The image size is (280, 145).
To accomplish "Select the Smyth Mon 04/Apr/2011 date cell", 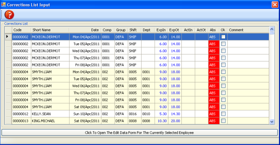I will pos(85,72).
